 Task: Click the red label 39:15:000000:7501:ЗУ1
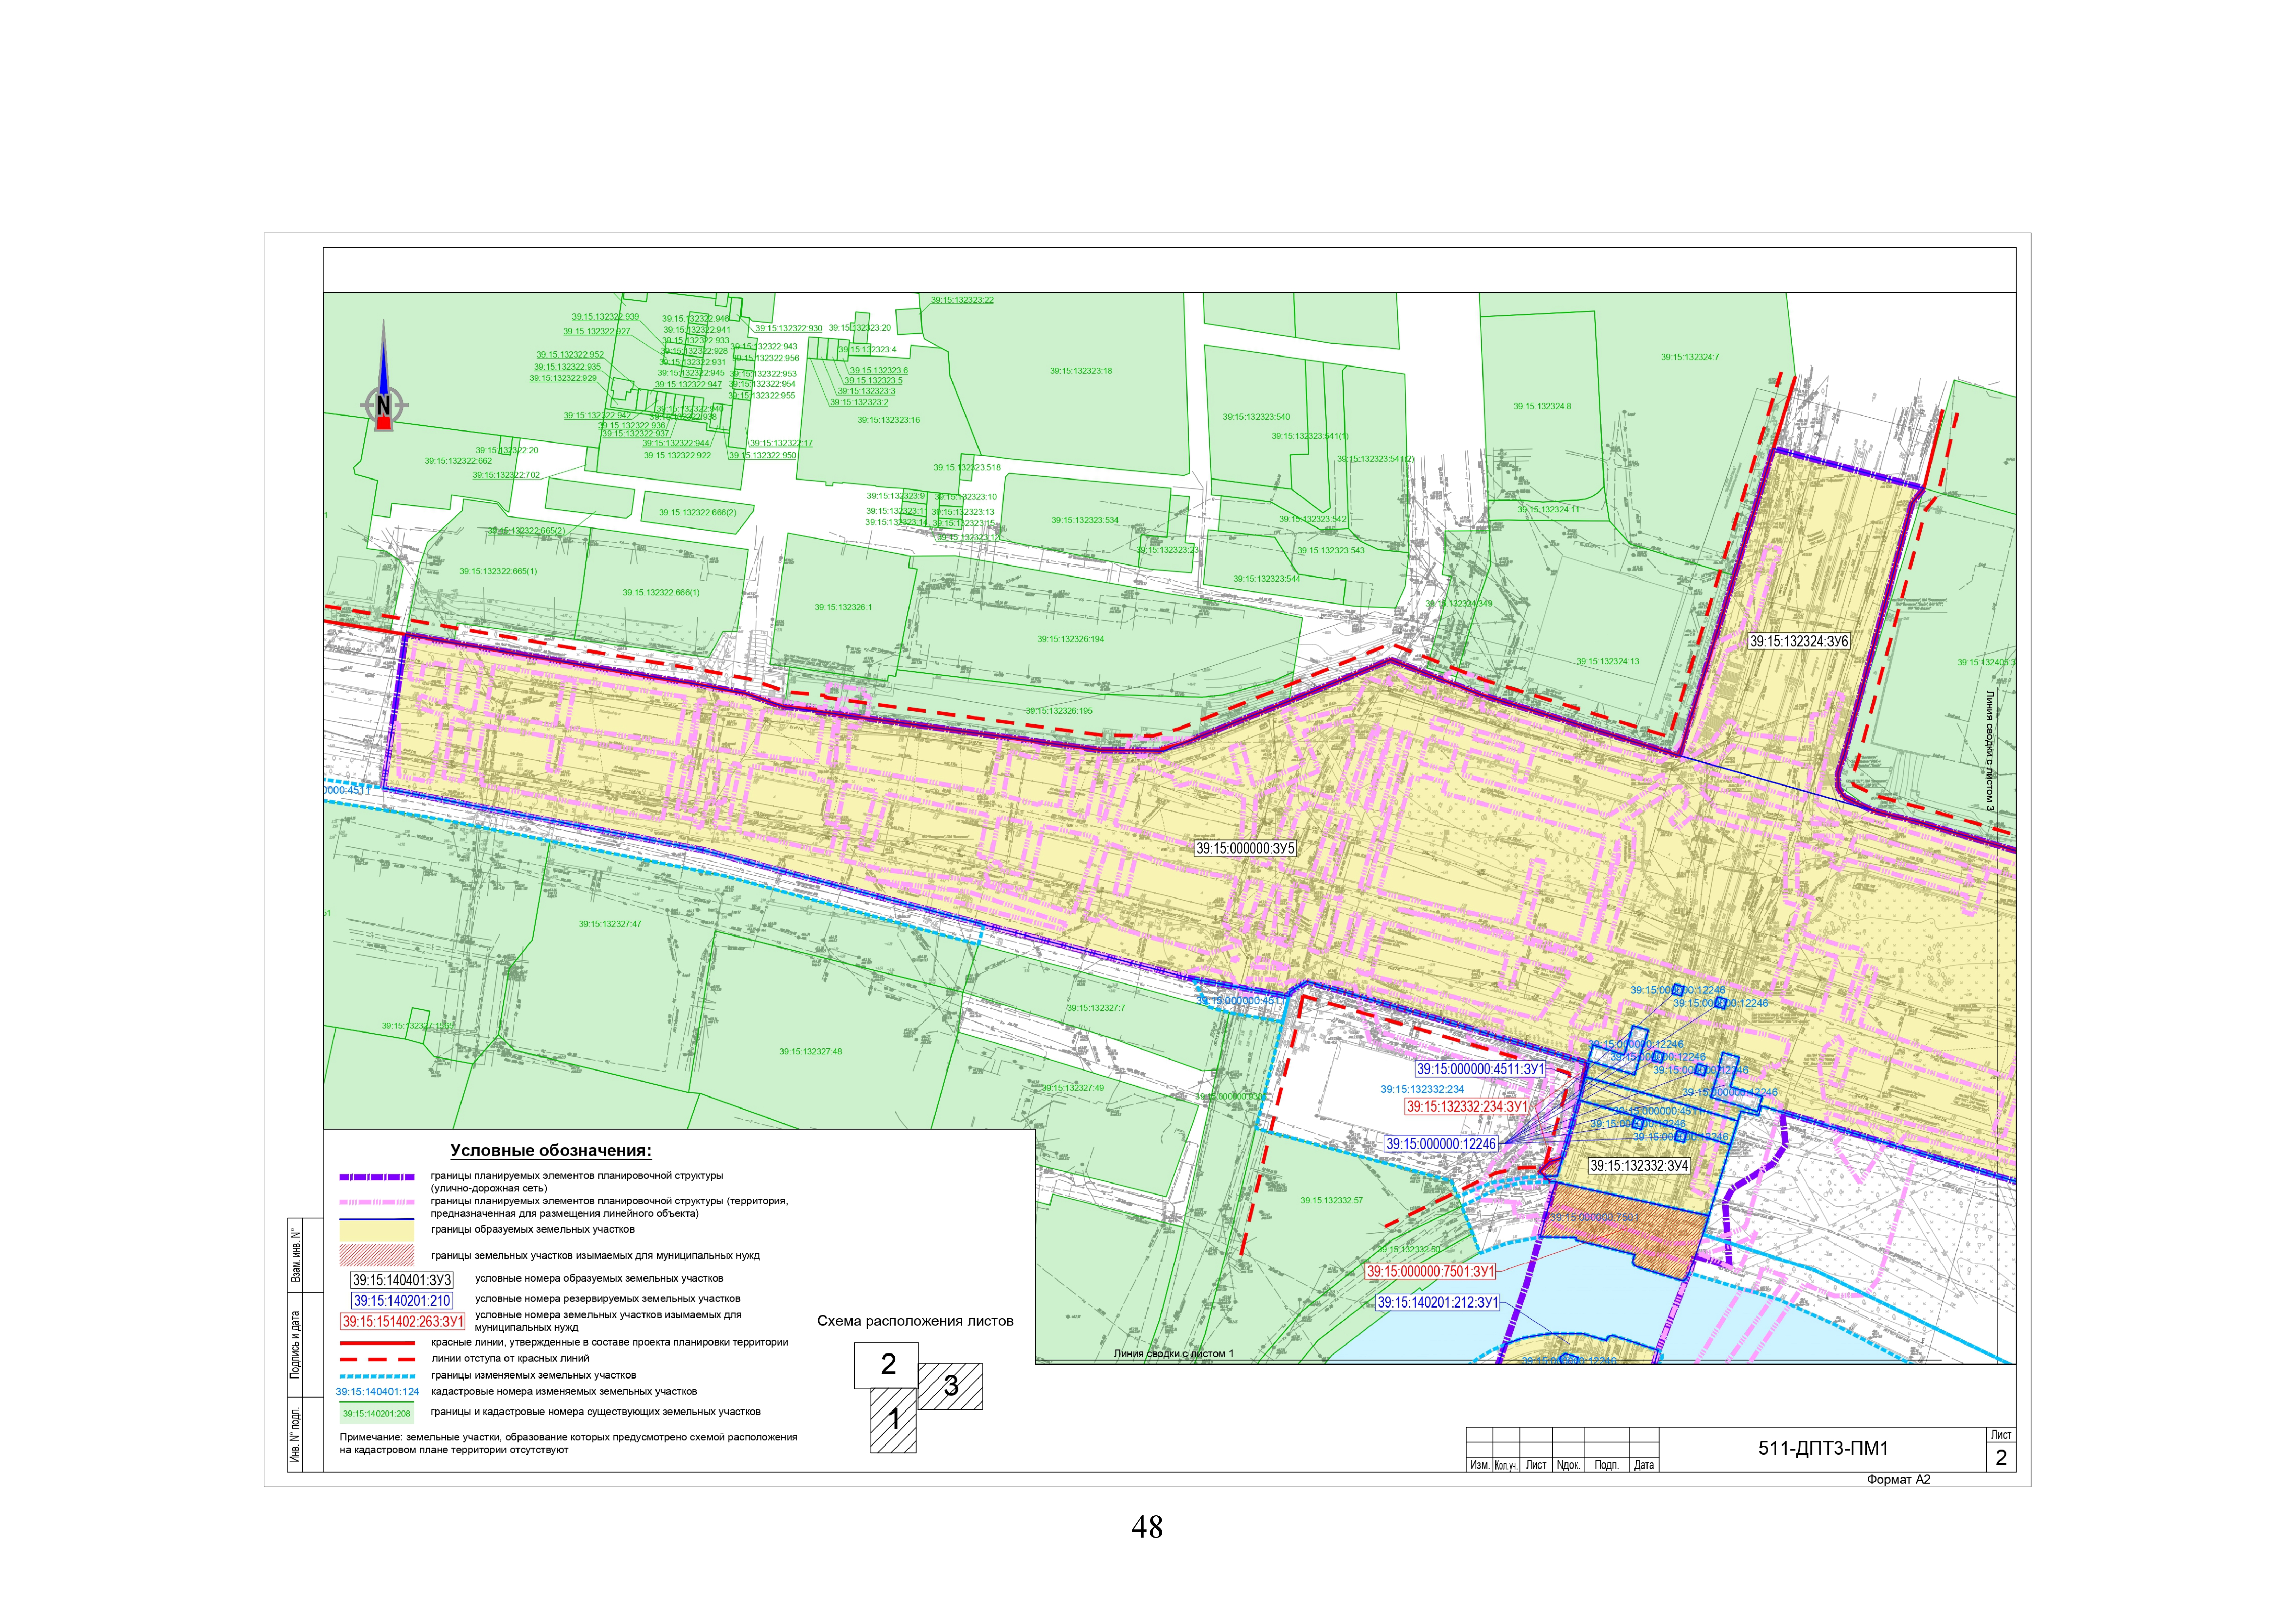click(x=1430, y=1272)
